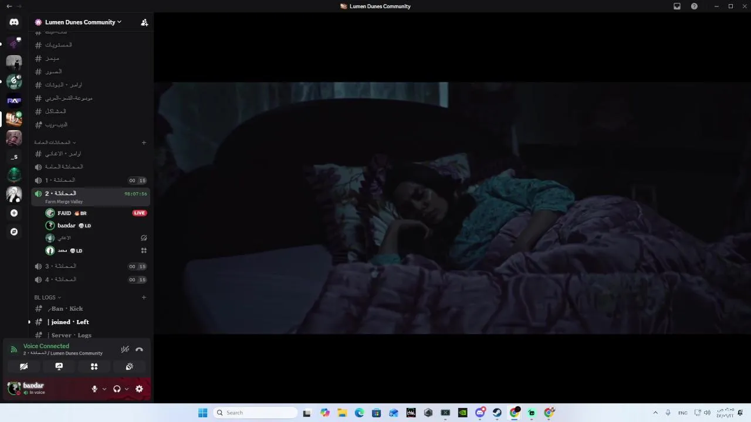Disconnect from voice with hang-up icon
This screenshot has width=751, height=422.
139,349
